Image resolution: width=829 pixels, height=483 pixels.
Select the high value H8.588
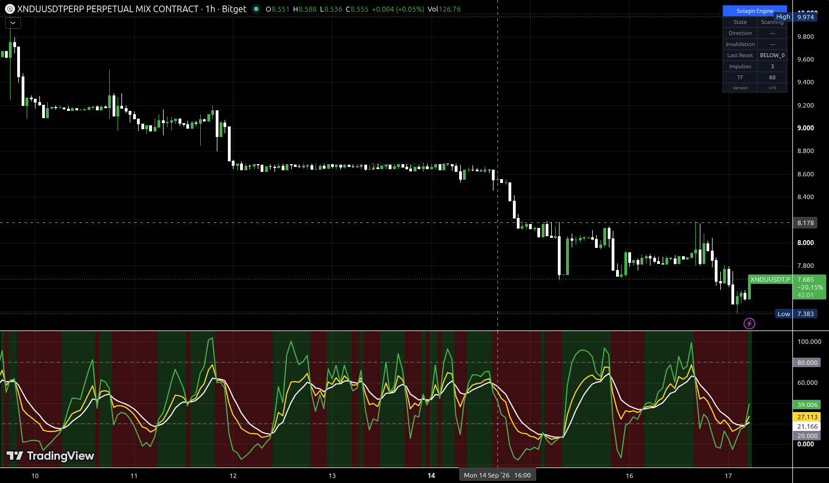(305, 9)
